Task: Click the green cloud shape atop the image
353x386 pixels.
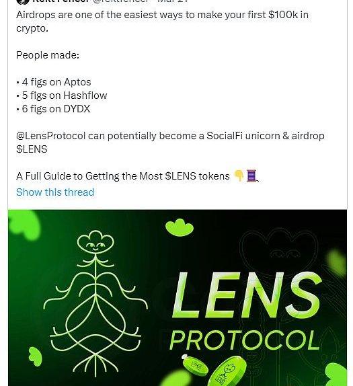Action: 180,227
